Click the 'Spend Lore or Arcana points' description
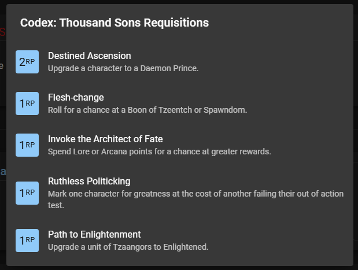The height and width of the screenshot is (270, 358). tap(160, 151)
